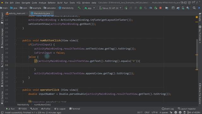Open the Profiler tool window

[46, 109]
